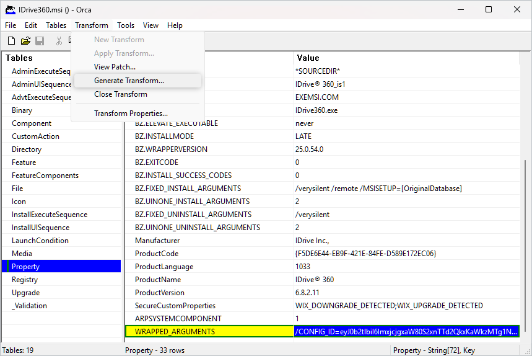Image resolution: width=532 pixels, height=356 pixels.
Task: Open the Tools menu
Action: click(x=126, y=25)
